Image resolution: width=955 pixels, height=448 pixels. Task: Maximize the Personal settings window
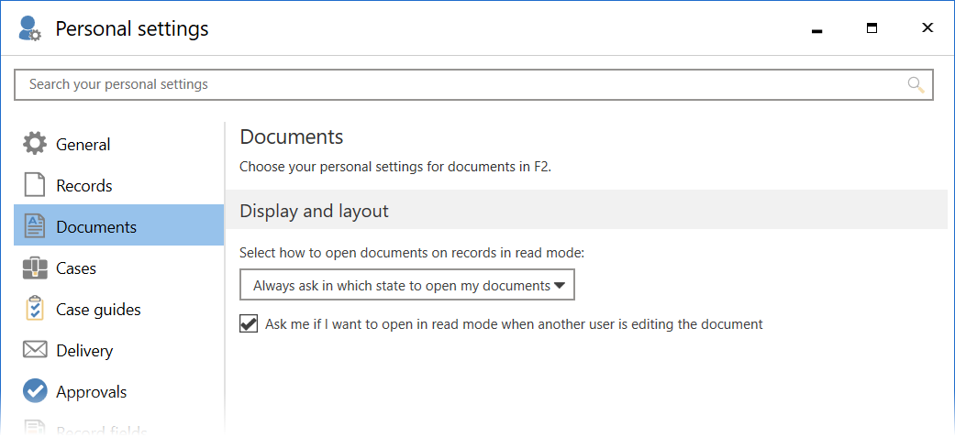(872, 28)
